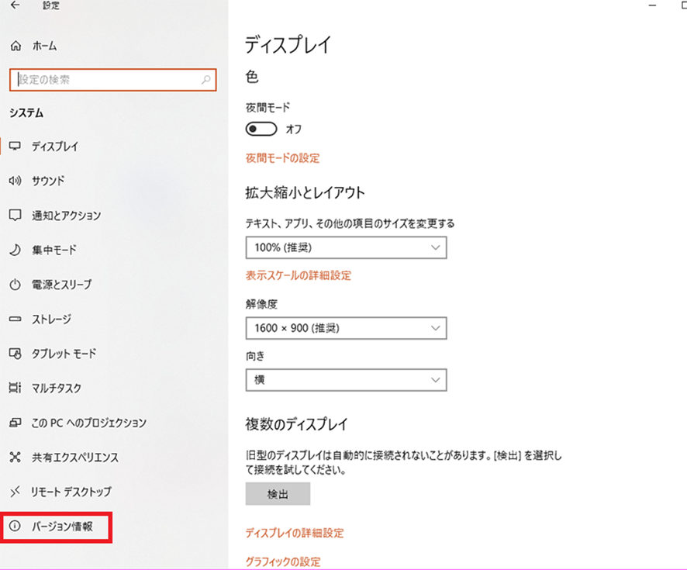Click the back arrow icon in the title bar
Screen dimensions: 687x570
16,5
